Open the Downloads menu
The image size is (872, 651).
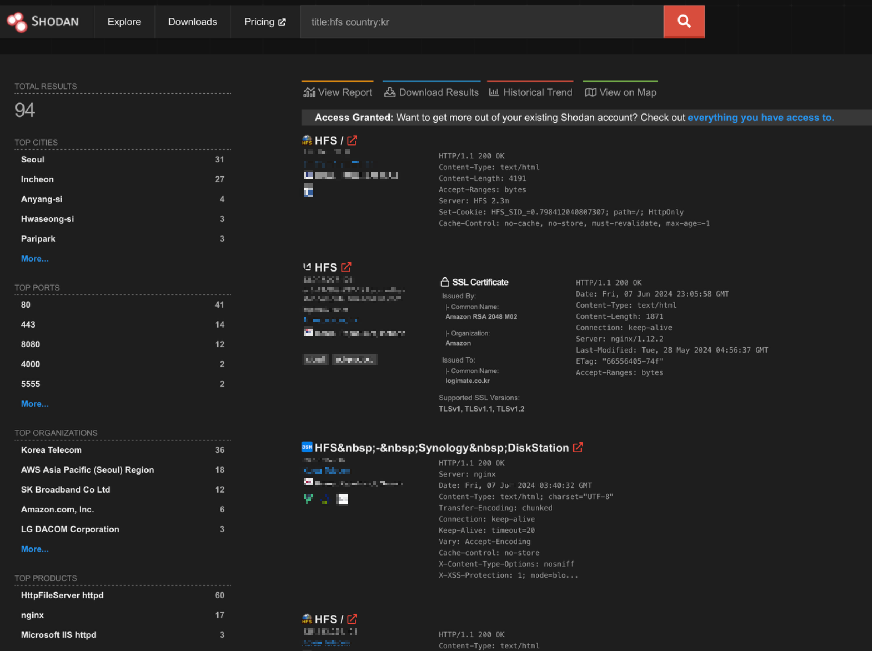[192, 22]
